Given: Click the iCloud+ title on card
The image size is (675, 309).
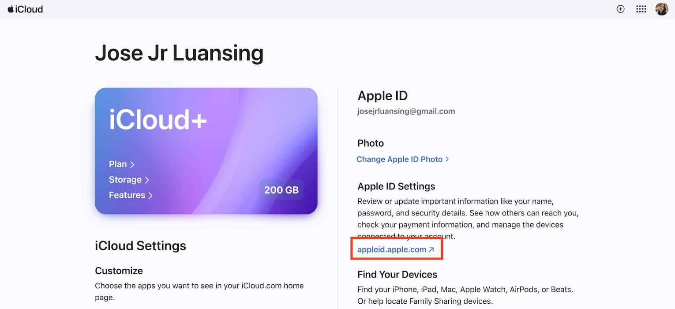Looking at the screenshot, I should 158,120.
